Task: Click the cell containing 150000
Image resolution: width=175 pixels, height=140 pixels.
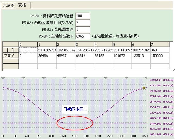Action: (x=160, y=55)
